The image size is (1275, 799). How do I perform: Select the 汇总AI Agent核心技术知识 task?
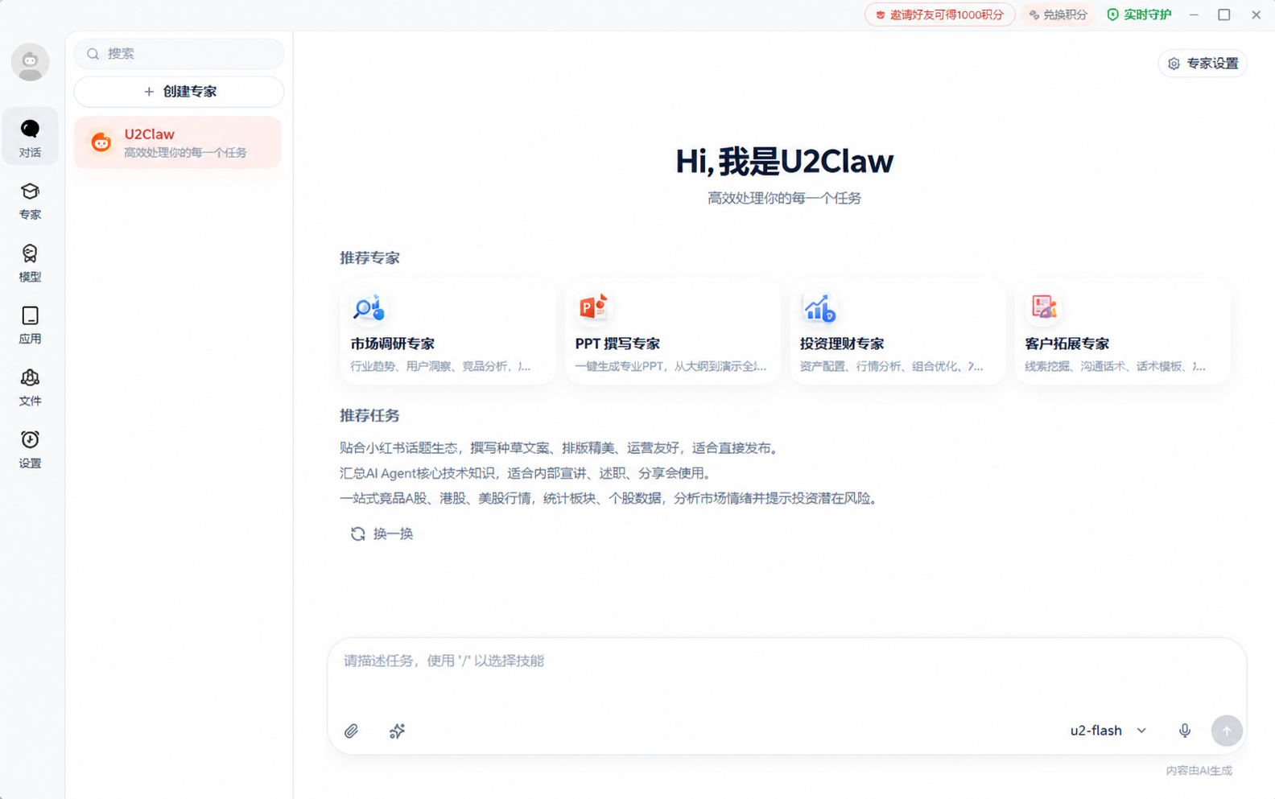pos(527,473)
